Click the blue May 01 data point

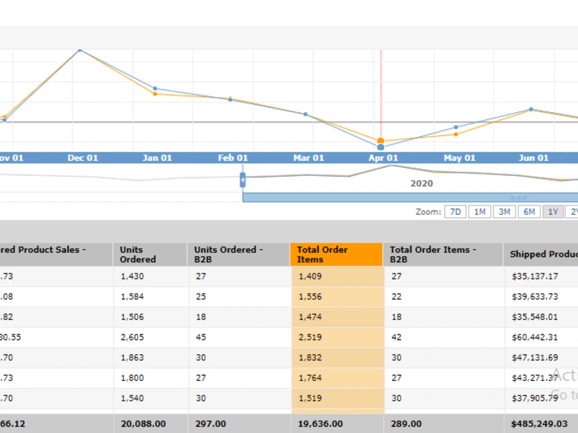456,127
